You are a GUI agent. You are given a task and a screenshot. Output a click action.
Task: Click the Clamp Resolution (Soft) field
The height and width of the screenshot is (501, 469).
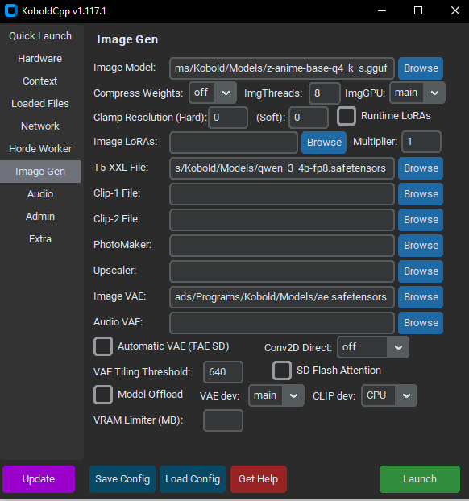click(309, 118)
